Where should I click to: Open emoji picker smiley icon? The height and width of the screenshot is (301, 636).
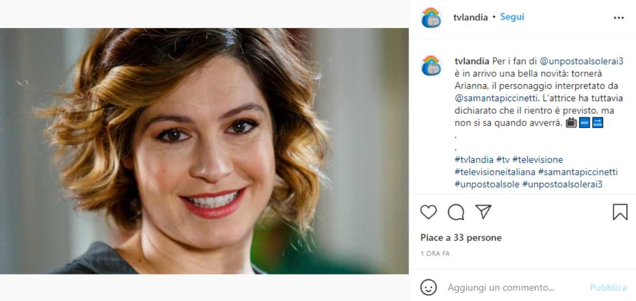[x=428, y=287]
